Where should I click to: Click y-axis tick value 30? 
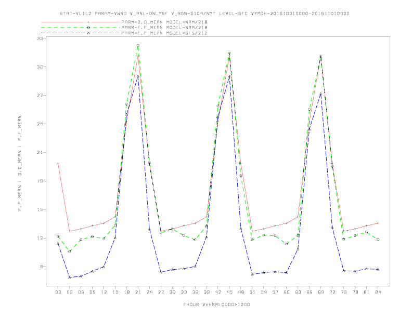click(x=40, y=67)
